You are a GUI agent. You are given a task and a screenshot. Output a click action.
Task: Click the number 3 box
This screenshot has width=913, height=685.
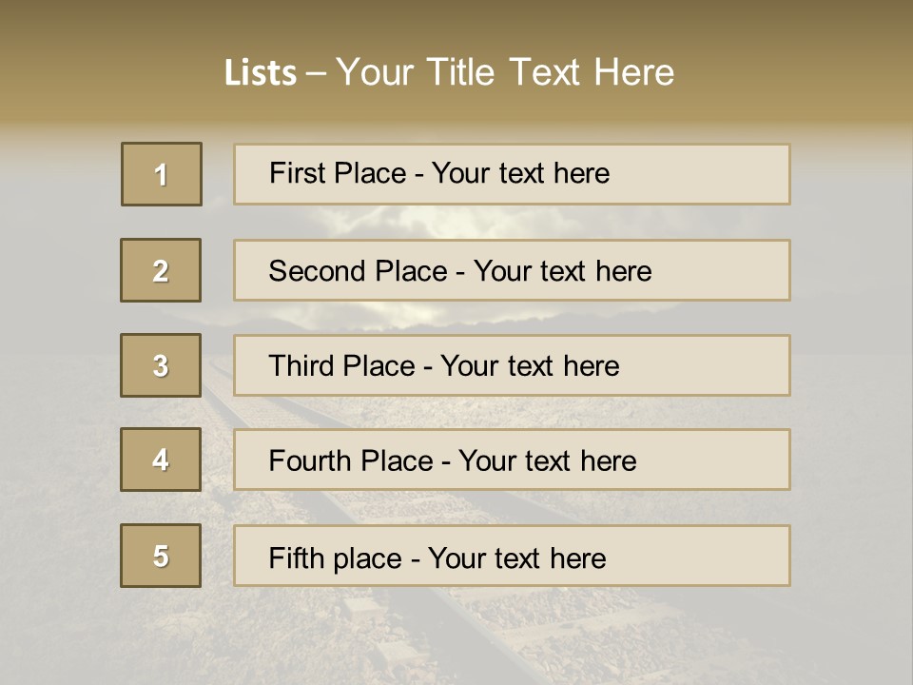(161, 365)
